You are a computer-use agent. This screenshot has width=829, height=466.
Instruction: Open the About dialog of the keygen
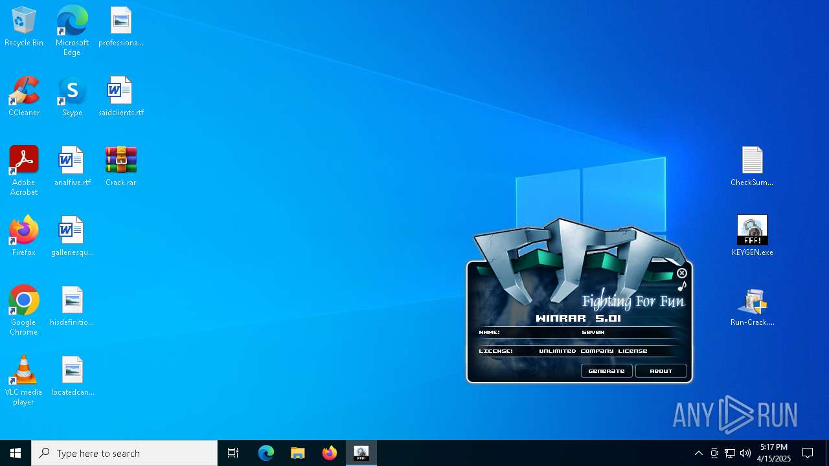click(x=661, y=371)
